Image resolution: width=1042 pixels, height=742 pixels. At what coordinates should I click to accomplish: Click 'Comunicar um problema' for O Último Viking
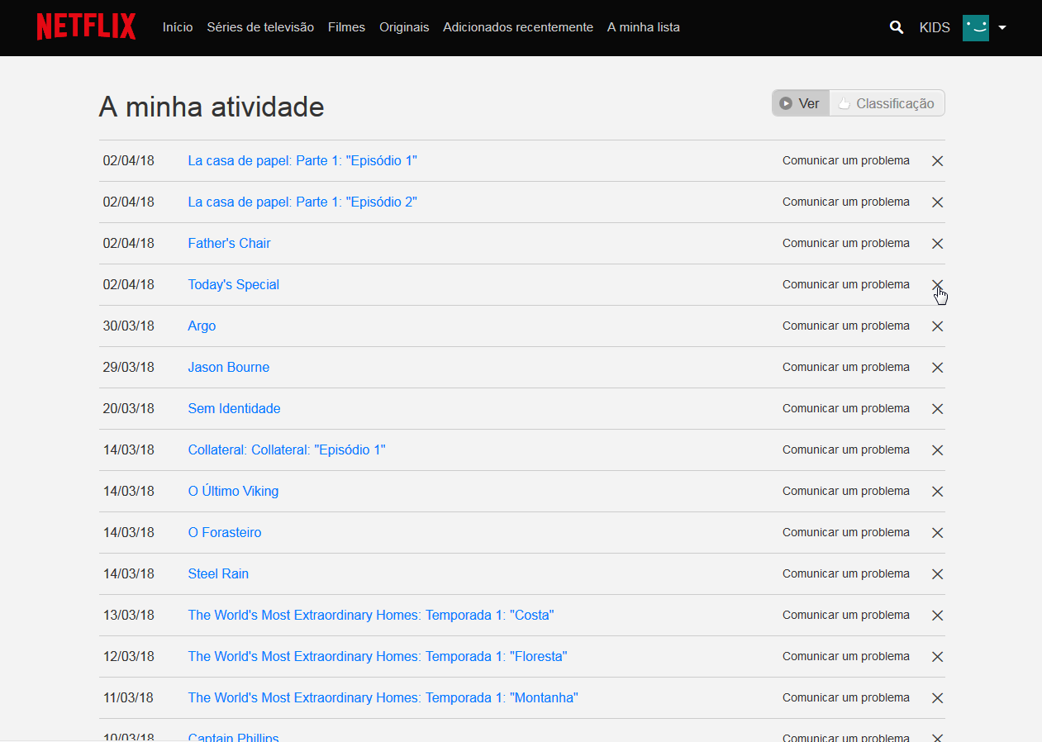pyautogui.click(x=846, y=491)
